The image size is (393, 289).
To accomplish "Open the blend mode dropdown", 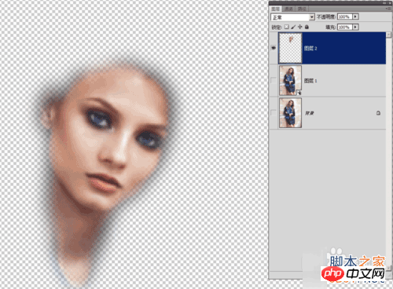I will pyautogui.click(x=292, y=17).
